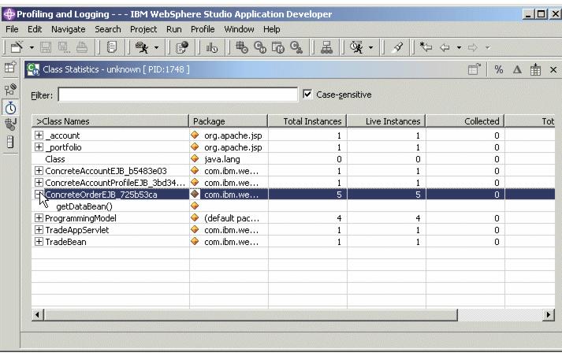Image resolution: width=562 pixels, height=360 pixels.
Task: Toggle the delta columns triangle icon
Action: pyautogui.click(x=517, y=69)
